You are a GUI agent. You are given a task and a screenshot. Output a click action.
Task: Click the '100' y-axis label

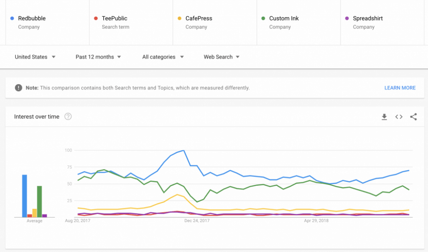(68, 150)
